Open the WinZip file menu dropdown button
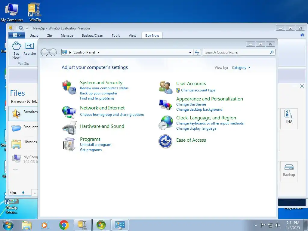The width and height of the screenshot is (308, 231). click(17, 35)
